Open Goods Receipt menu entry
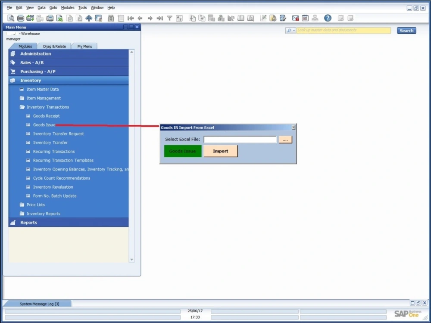This screenshot has height=323, width=431. (x=46, y=116)
